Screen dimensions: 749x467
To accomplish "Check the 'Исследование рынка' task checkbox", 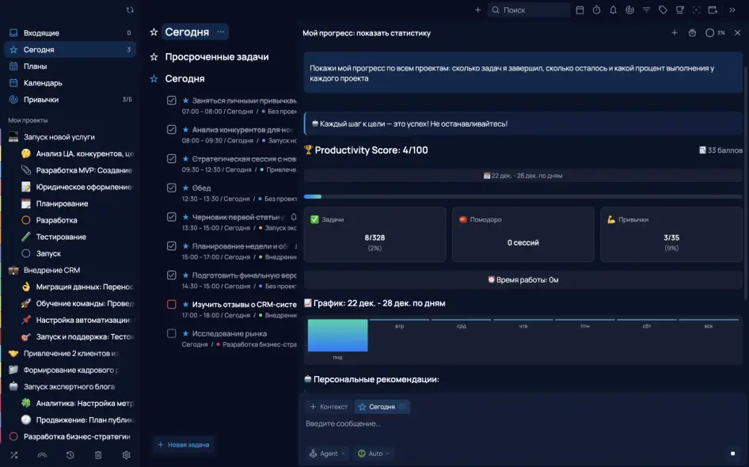I will 172,333.
